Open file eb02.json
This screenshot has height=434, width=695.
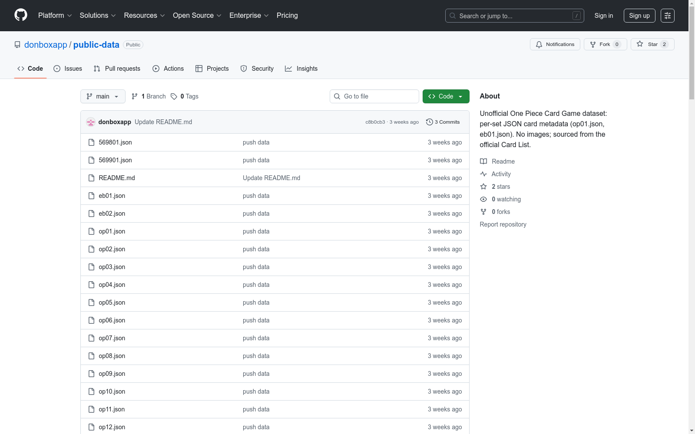click(x=112, y=214)
